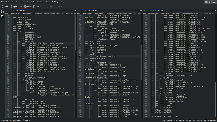Toggle the Output panel in status bar
Screen dimensions: 217x122
5,120
